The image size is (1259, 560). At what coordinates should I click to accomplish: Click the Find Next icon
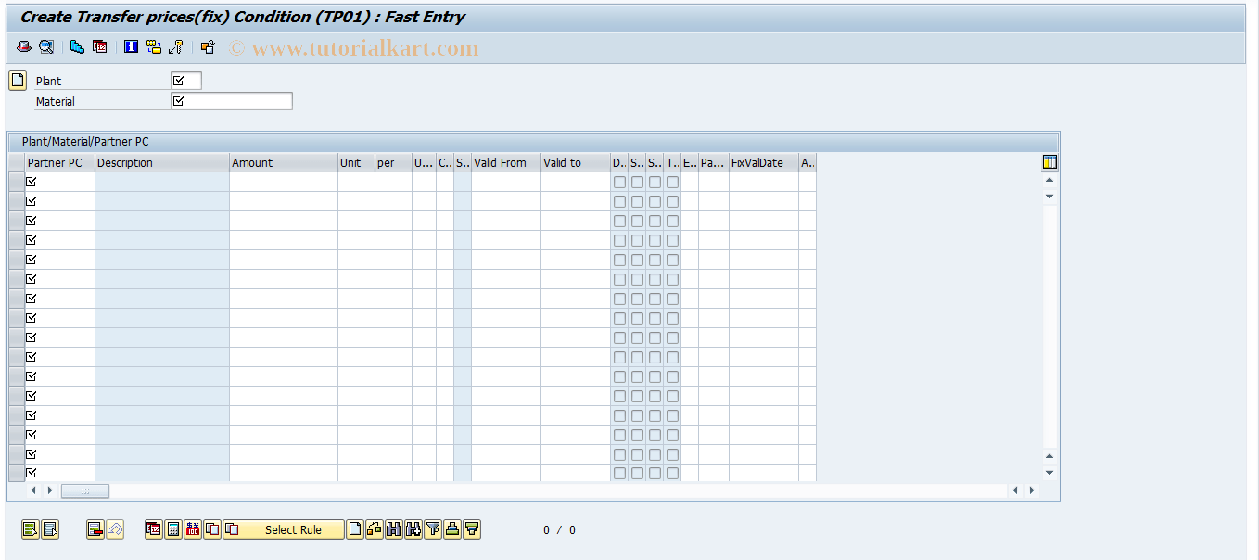tap(413, 529)
